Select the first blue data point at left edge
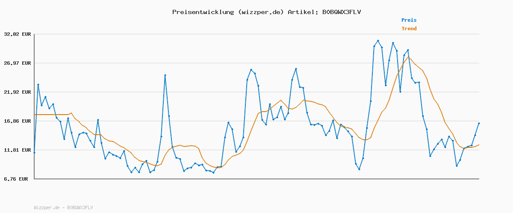This screenshot has width=513, height=213. [x=35, y=152]
